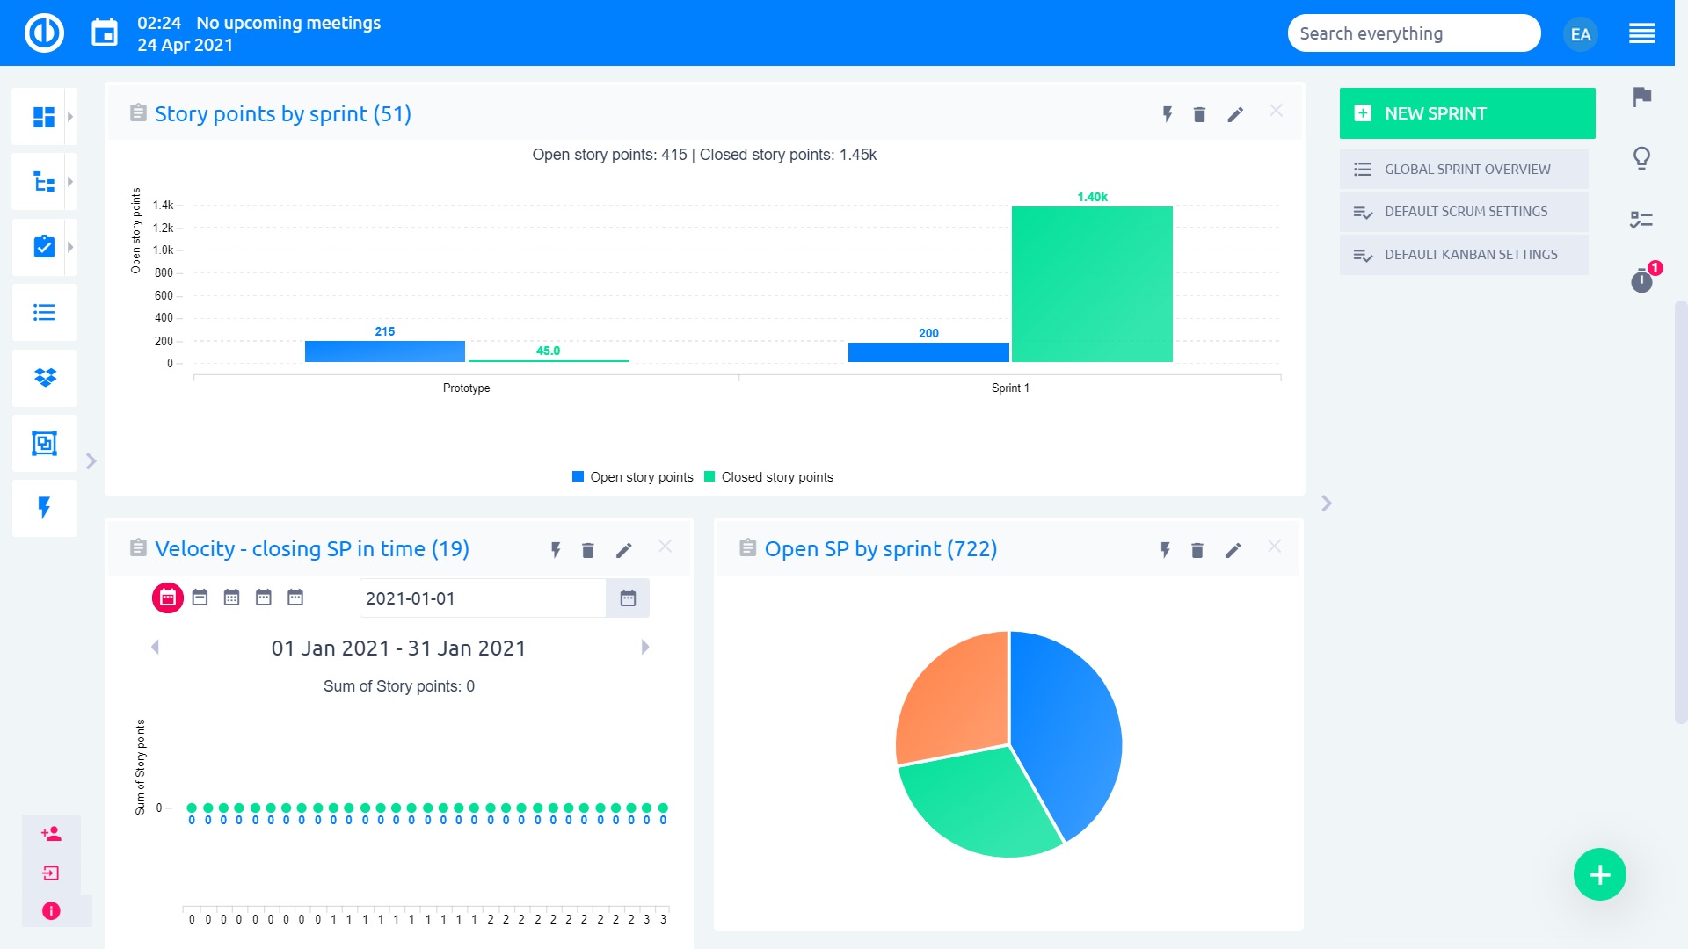Go to next month in Velocity chart
The height and width of the screenshot is (949, 1688).
click(645, 648)
